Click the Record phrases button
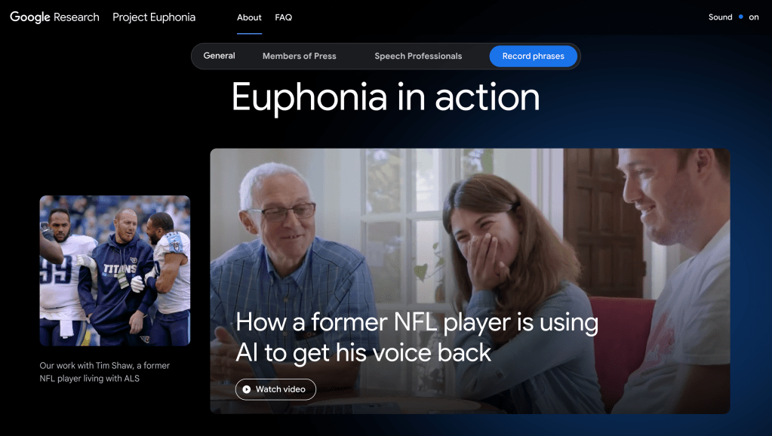This screenshot has height=436, width=772. pos(534,56)
